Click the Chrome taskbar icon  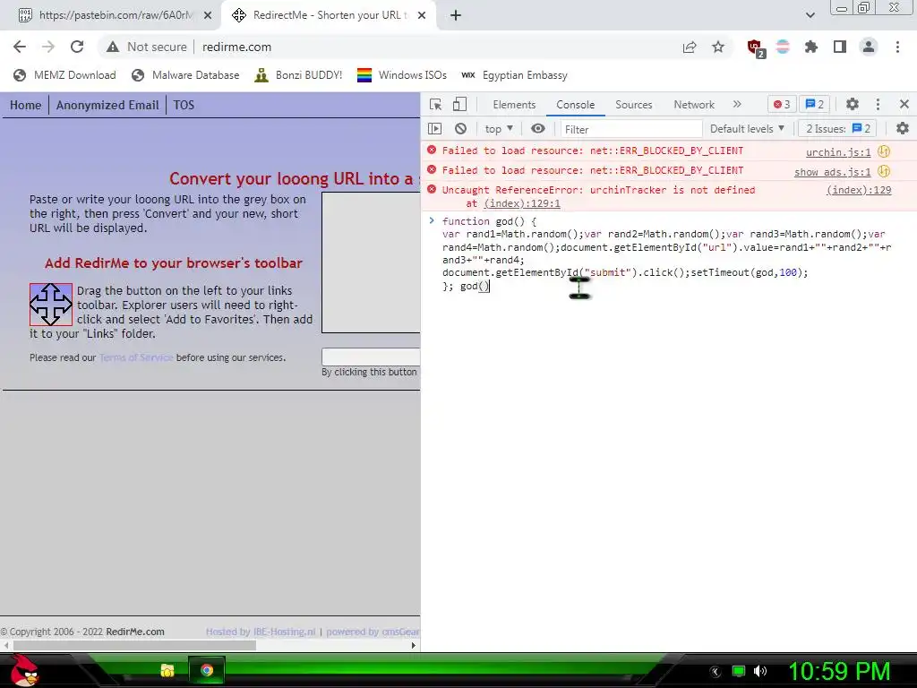coord(207,670)
